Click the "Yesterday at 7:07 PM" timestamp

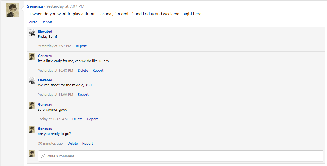65,6
